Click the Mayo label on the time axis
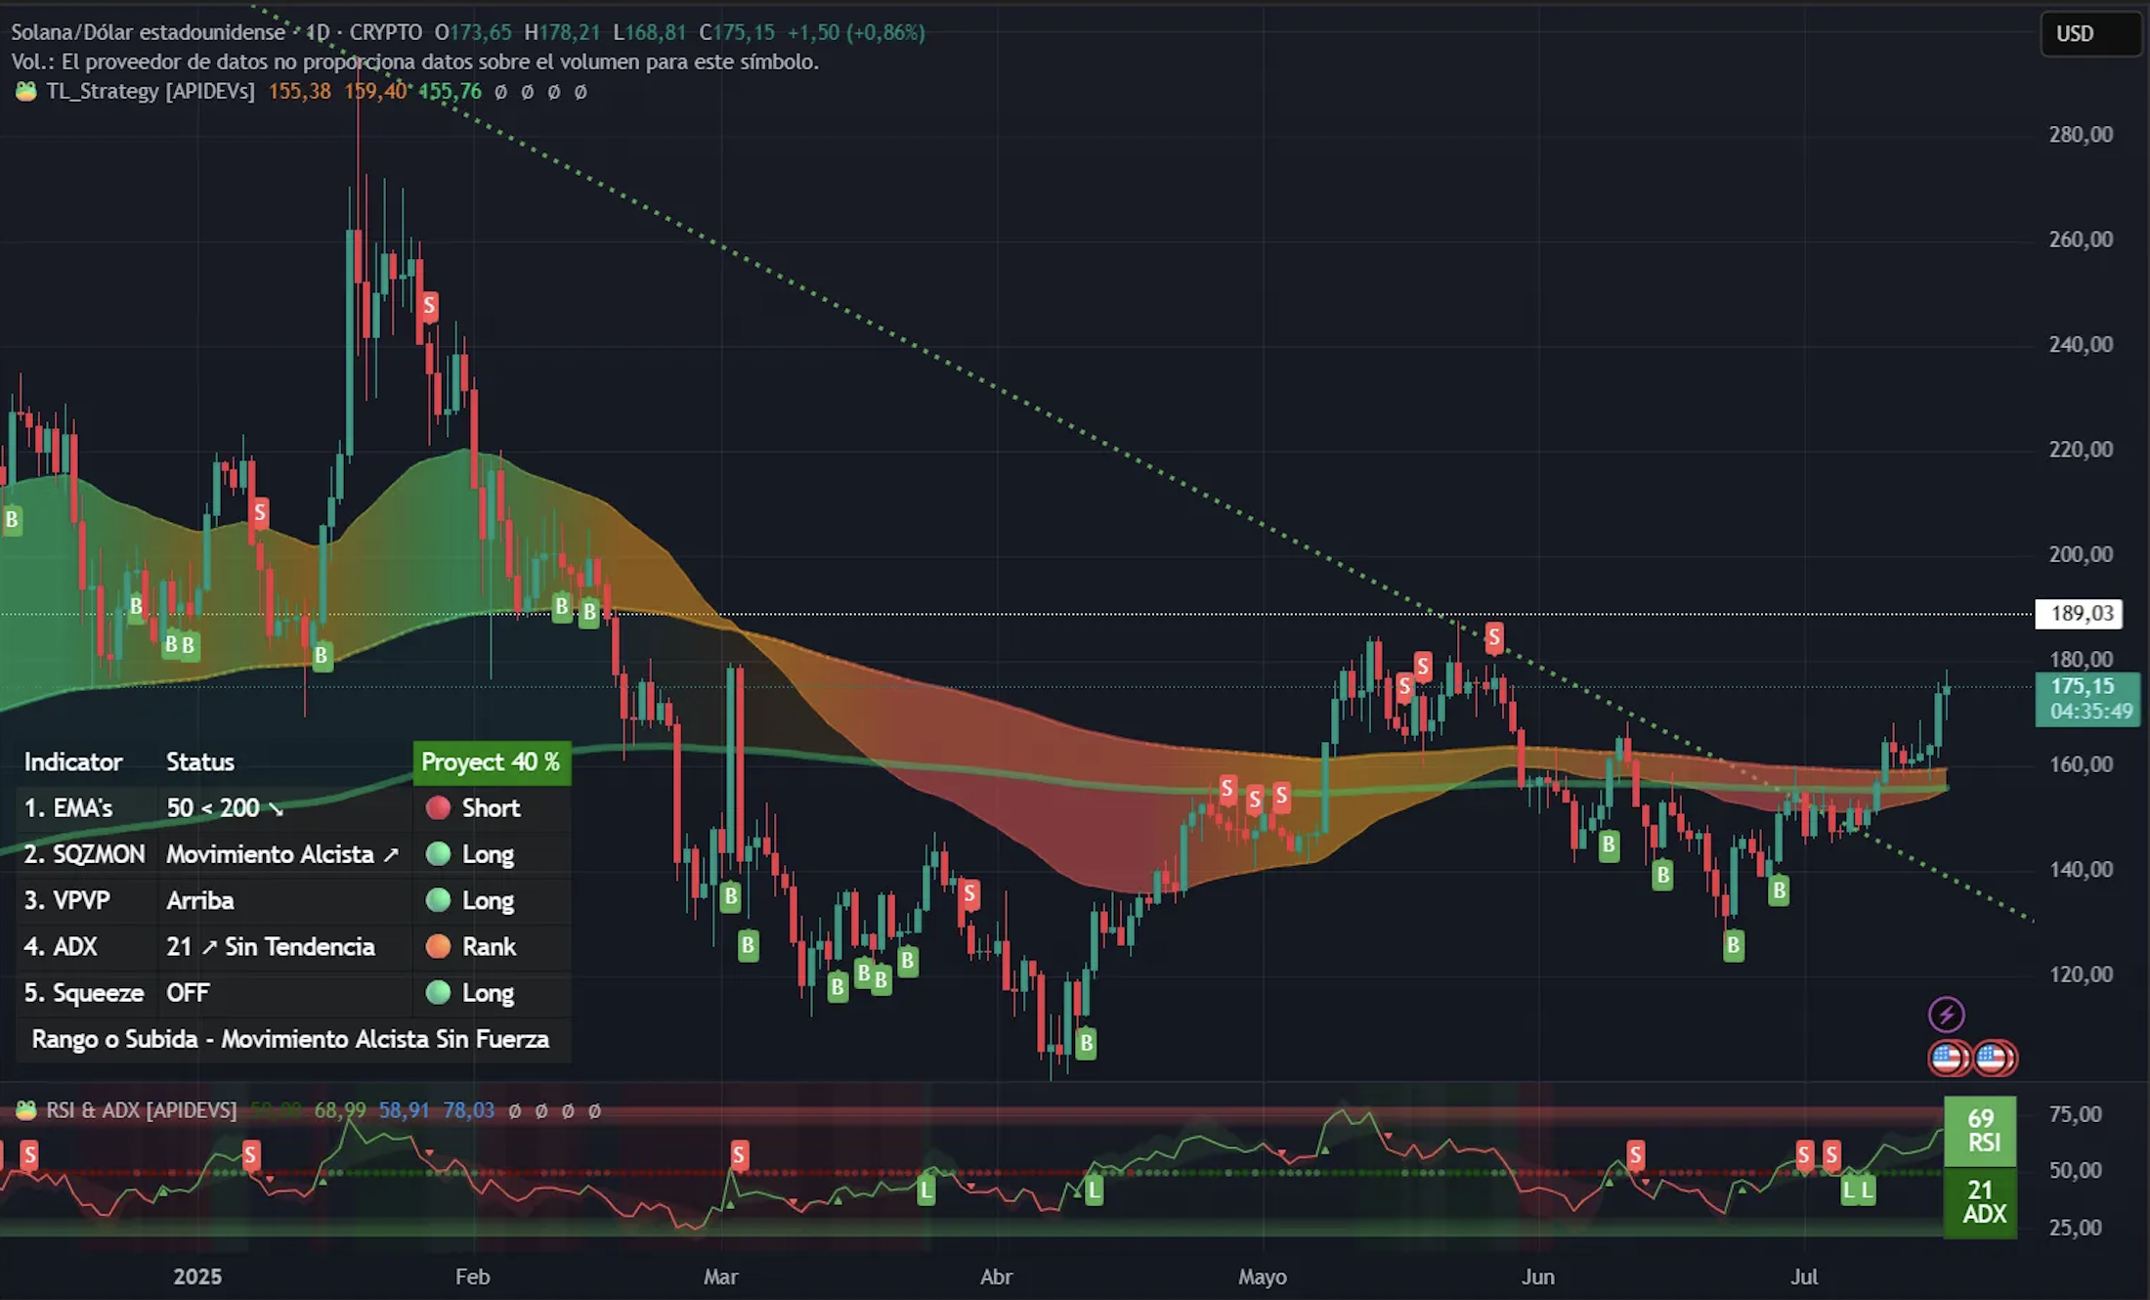Viewport: 2150px width, 1300px height. point(1262,1277)
